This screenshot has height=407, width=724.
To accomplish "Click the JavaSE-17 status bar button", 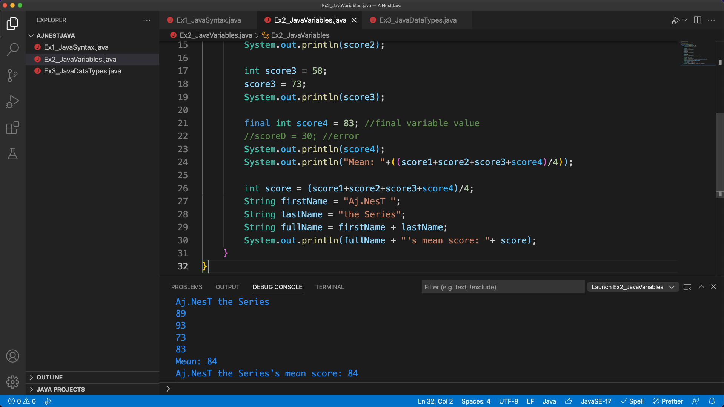I will [596, 401].
